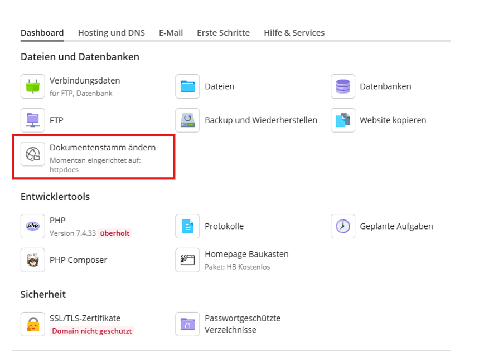The height and width of the screenshot is (361, 484).
Task: Click the Datenbanken link
Action: [x=385, y=86]
